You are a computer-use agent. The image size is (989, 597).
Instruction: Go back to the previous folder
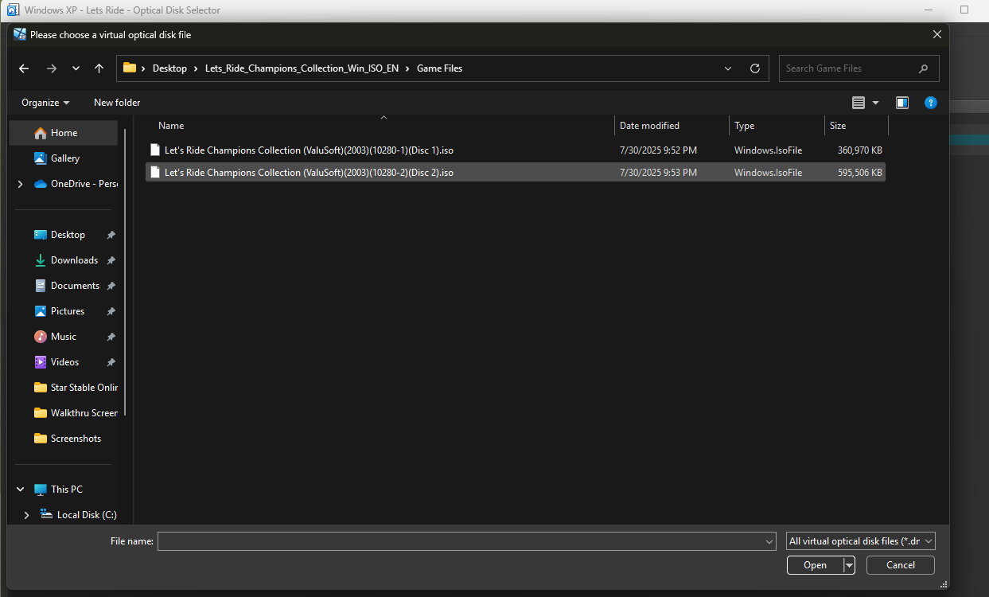24,68
